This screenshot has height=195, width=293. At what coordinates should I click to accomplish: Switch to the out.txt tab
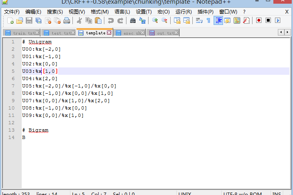pos(163,33)
